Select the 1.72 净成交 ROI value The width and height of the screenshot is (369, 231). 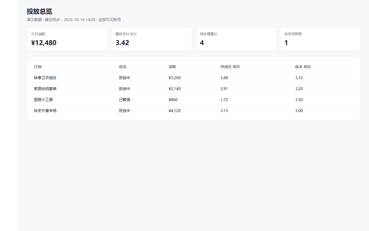point(224,100)
